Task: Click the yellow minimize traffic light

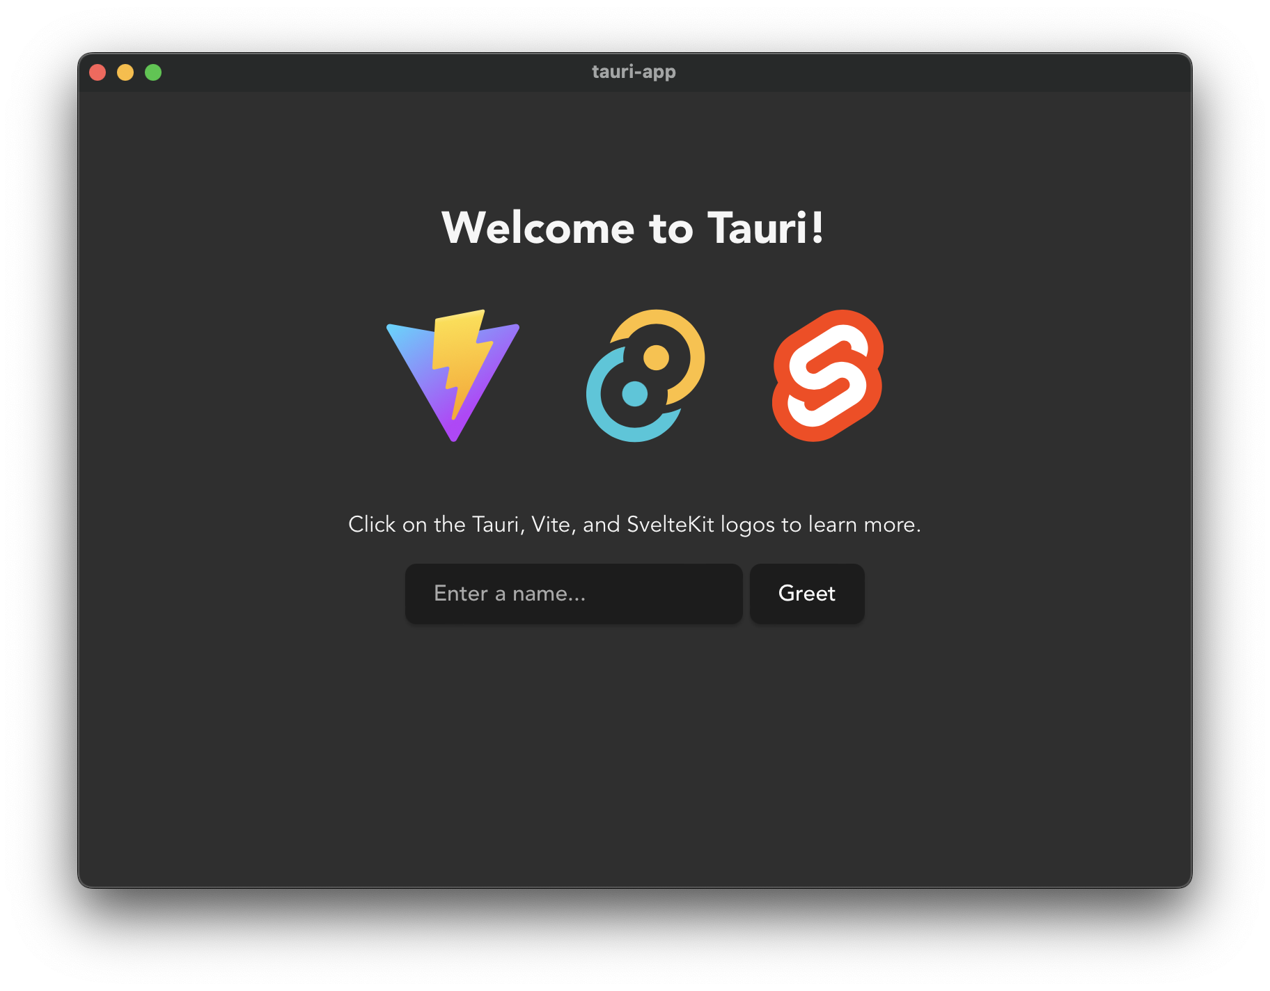Action: [125, 72]
